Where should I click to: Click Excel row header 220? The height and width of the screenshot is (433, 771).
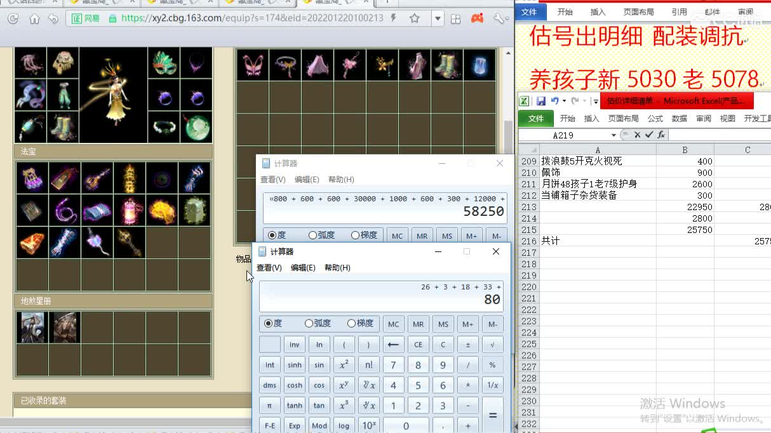pyautogui.click(x=528, y=287)
